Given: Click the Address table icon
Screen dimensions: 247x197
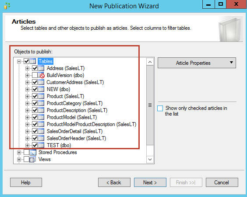Looking at the screenshot, I should pyautogui.click(x=41, y=68).
